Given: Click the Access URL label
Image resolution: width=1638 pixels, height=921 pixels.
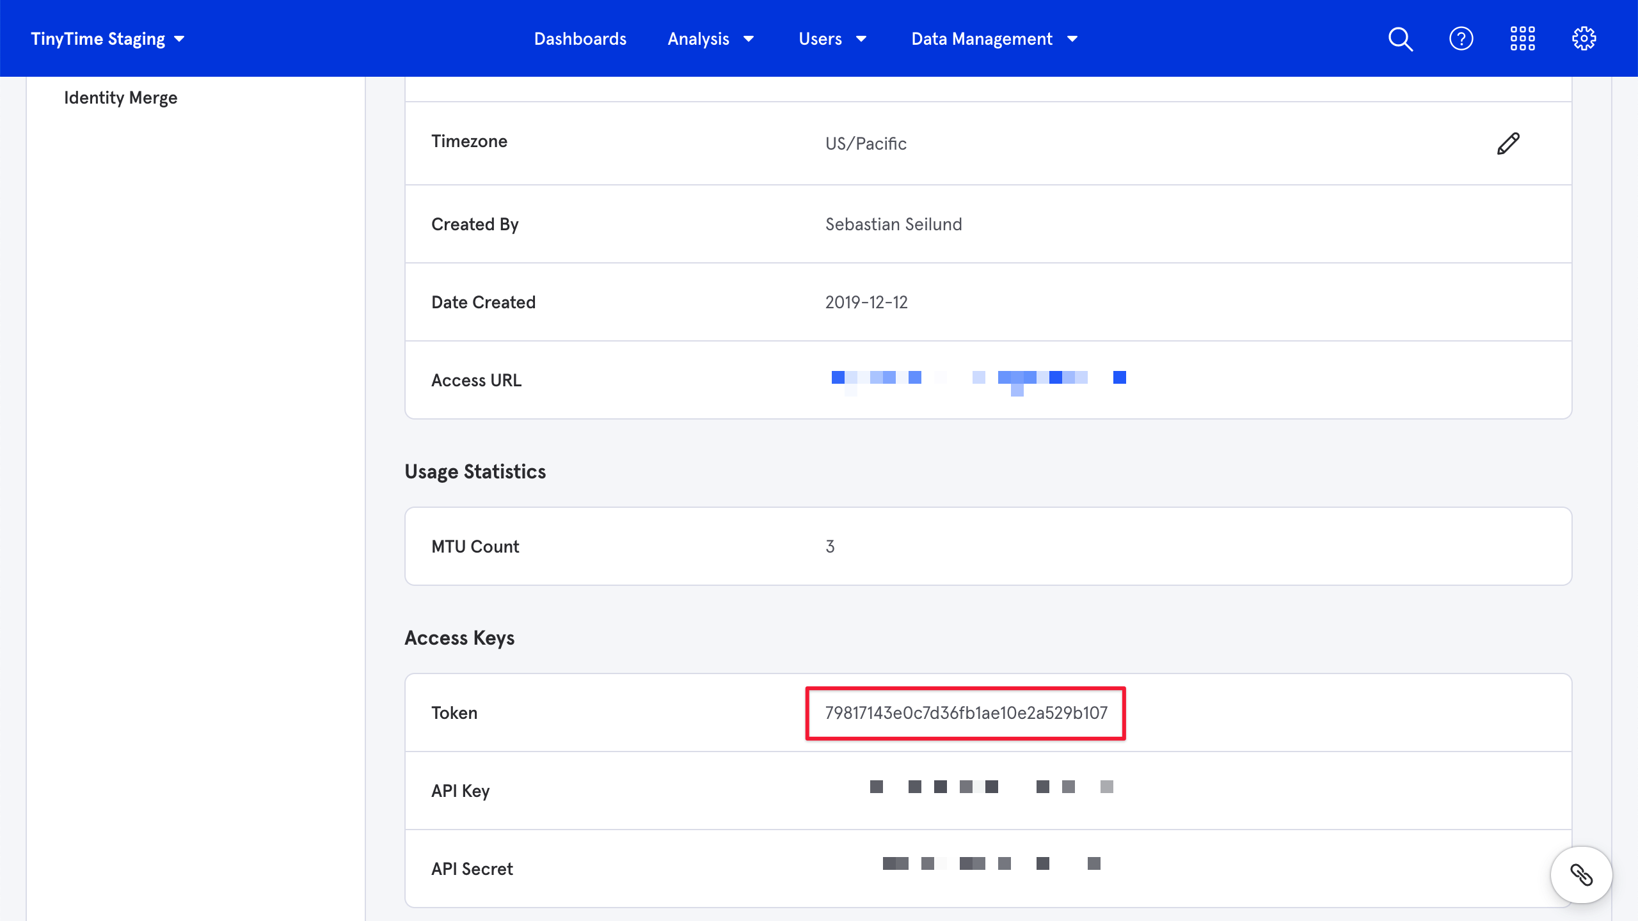Looking at the screenshot, I should point(476,381).
